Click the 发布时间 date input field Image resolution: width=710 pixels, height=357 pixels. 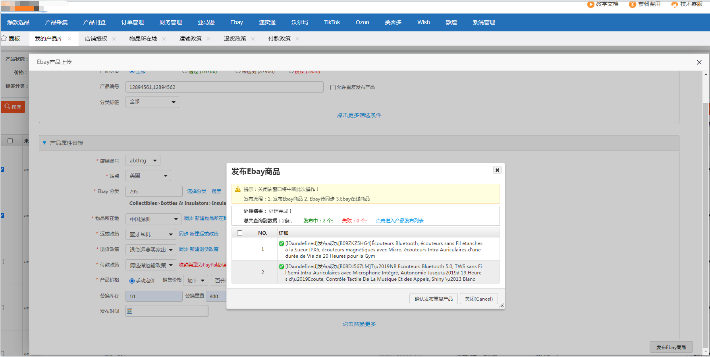click(x=167, y=311)
